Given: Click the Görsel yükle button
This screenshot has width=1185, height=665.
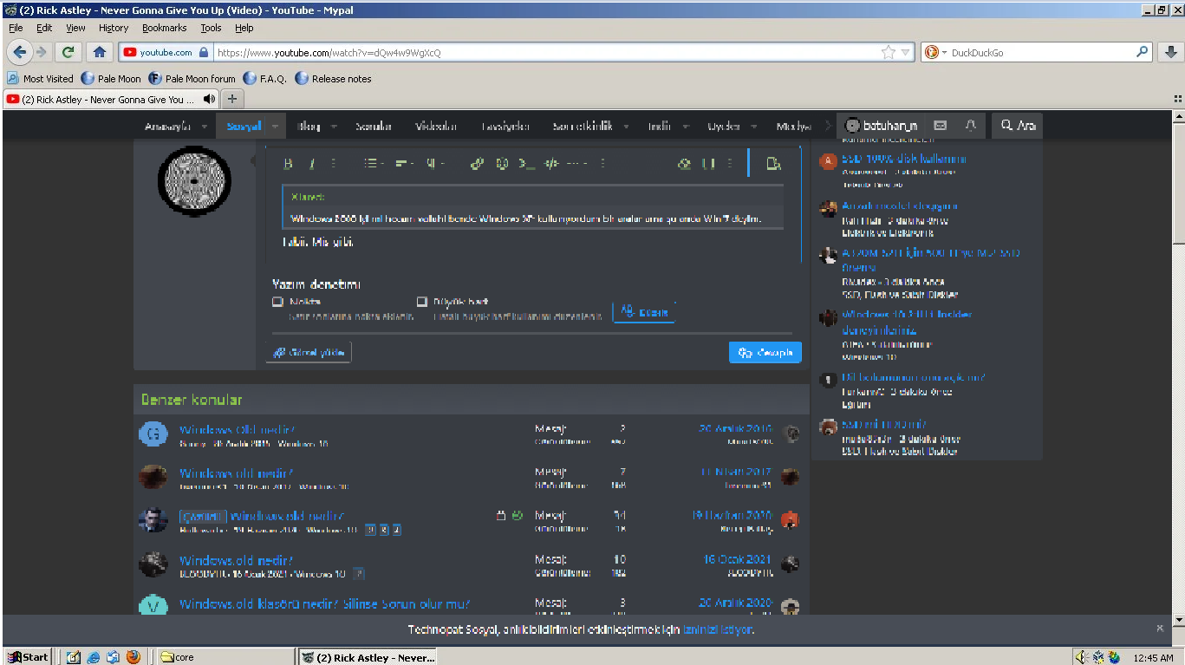Looking at the screenshot, I should coord(309,352).
